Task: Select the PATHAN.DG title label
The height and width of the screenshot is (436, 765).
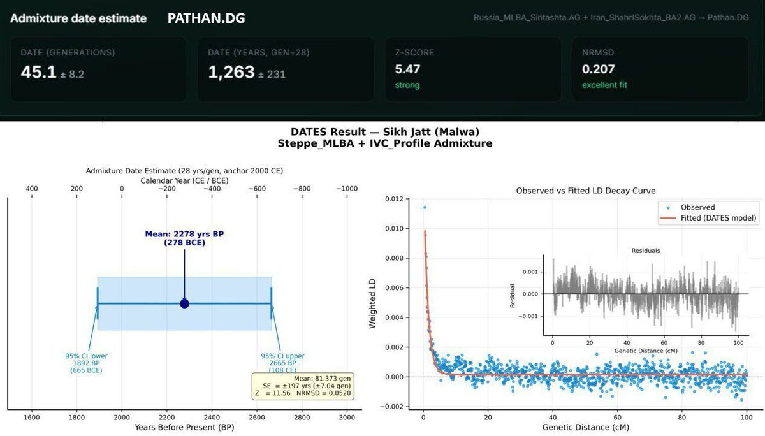Action: pos(206,18)
